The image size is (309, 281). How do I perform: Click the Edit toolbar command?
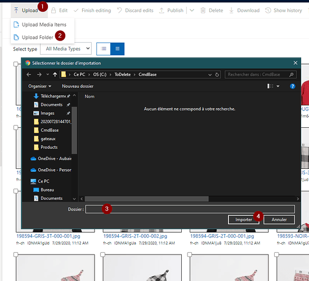click(59, 11)
